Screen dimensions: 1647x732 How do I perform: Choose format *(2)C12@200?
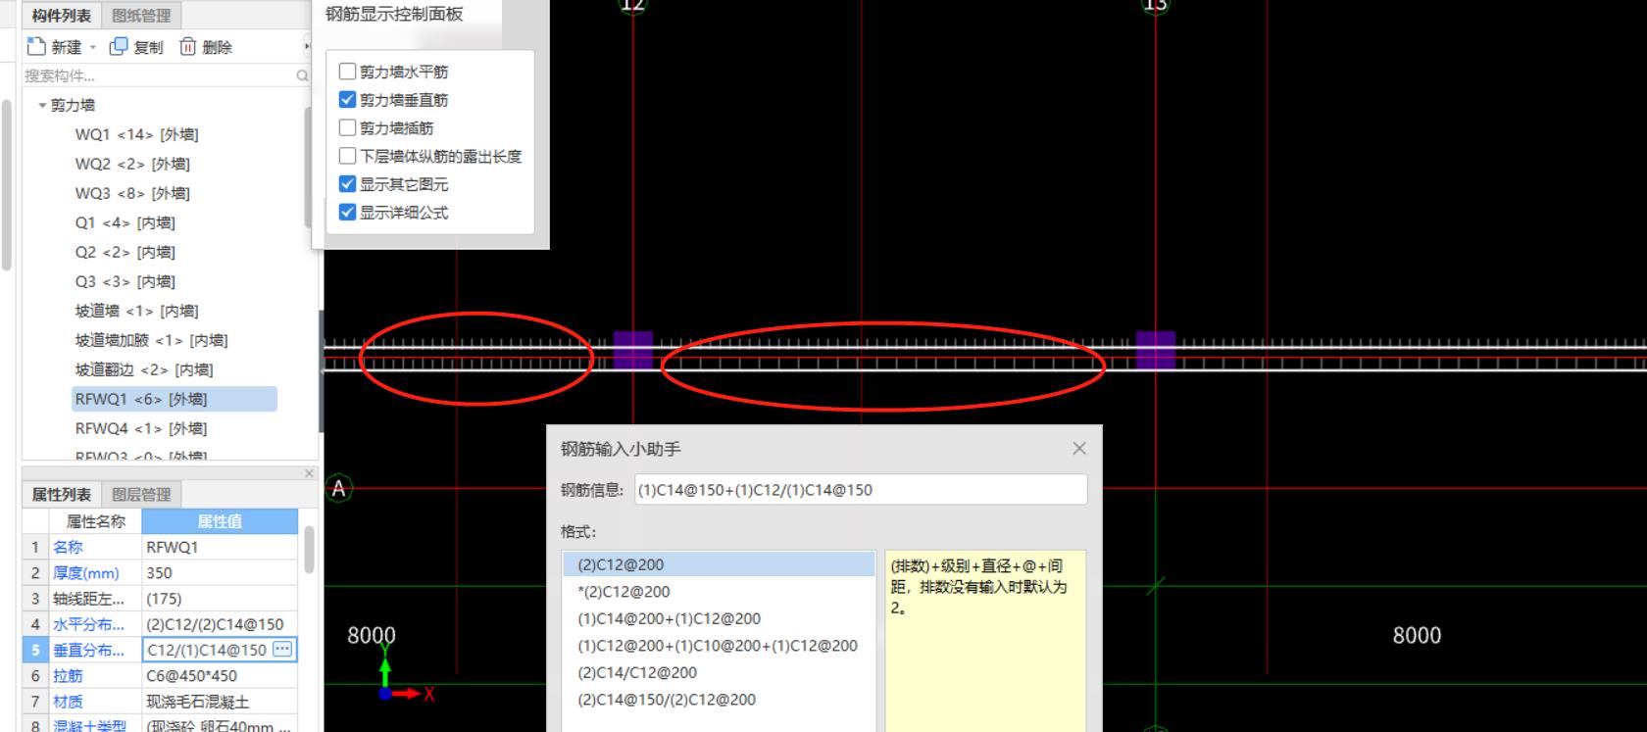(719, 592)
